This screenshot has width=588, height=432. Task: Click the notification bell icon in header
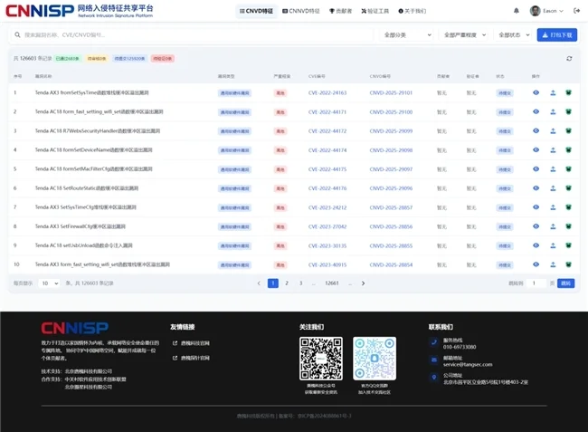click(517, 11)
